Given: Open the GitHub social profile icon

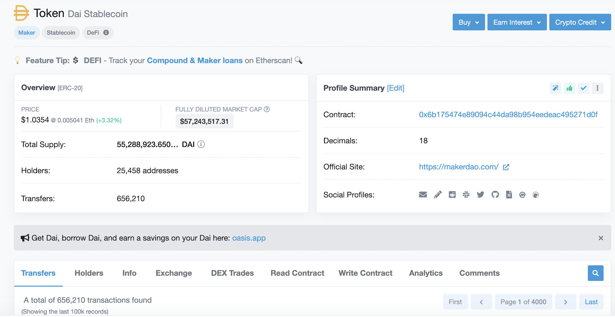Looking at the screenshot, I should click(x=495, y=195).
